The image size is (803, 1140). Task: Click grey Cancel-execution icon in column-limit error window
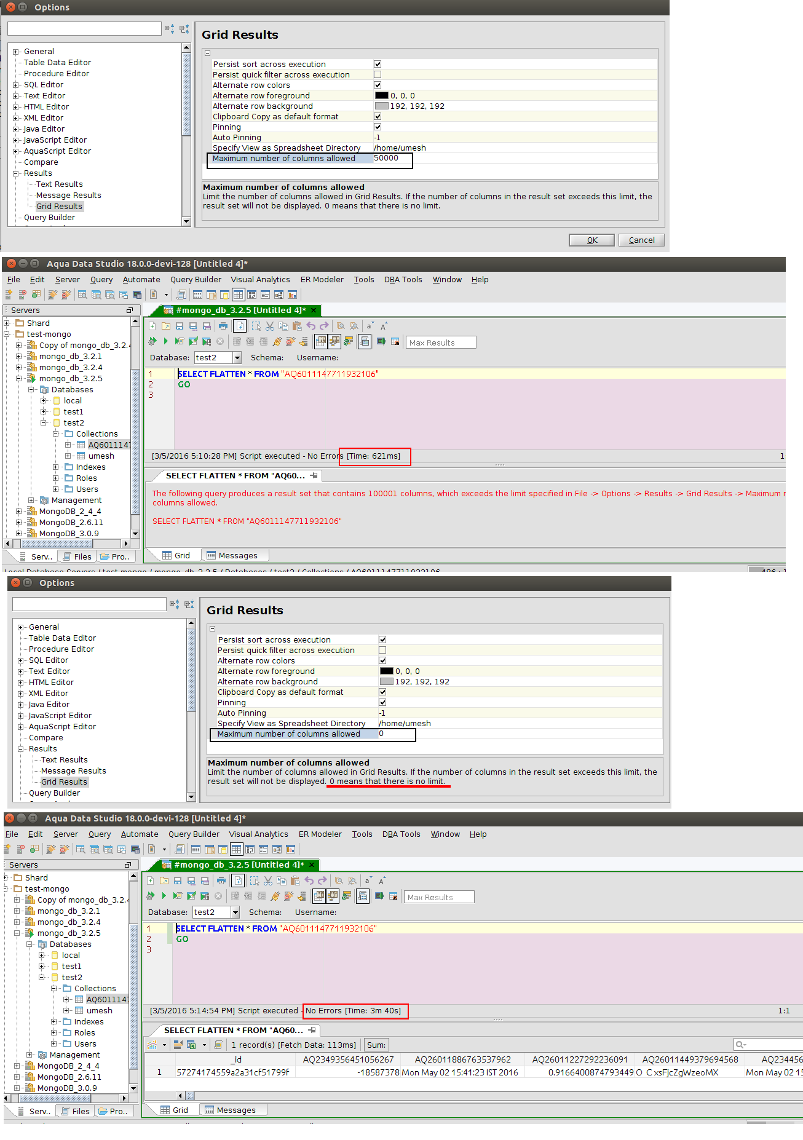pyautogui.click(x=220, y=341)
